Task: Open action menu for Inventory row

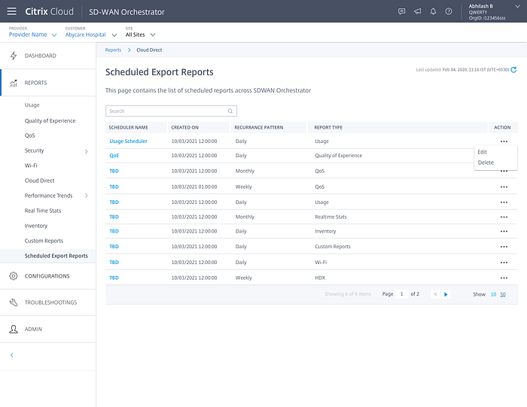Action: coord(504,232)
